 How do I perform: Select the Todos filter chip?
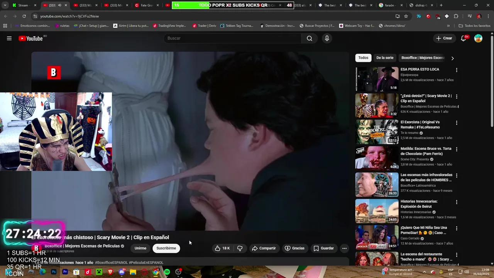coord(363,58)
